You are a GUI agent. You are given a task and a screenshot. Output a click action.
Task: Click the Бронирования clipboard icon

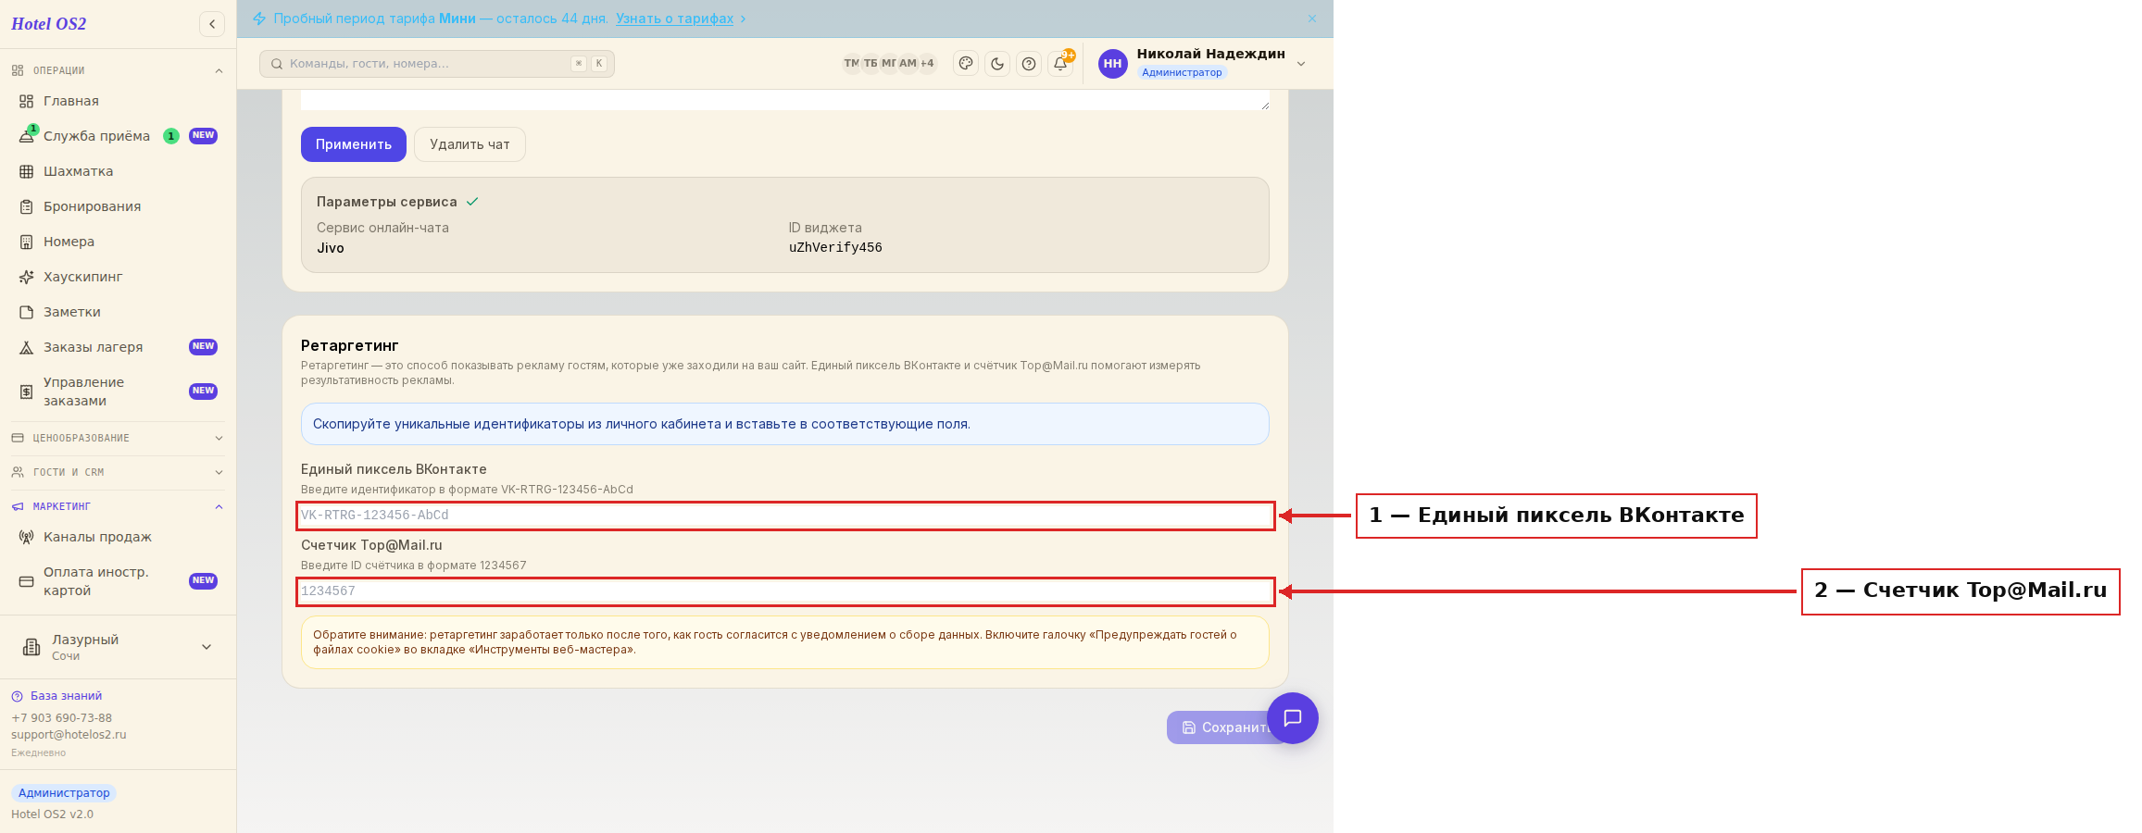[27, 206]
